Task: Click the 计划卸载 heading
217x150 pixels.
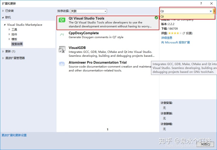Action: [167, 124]
